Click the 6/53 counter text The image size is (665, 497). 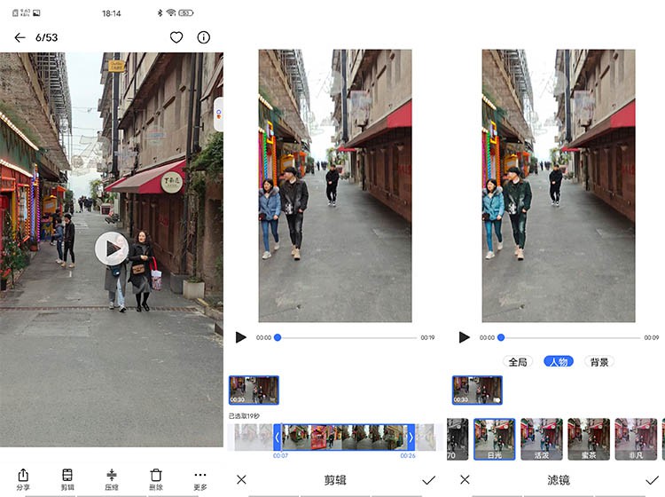click(x=47, y=37)
